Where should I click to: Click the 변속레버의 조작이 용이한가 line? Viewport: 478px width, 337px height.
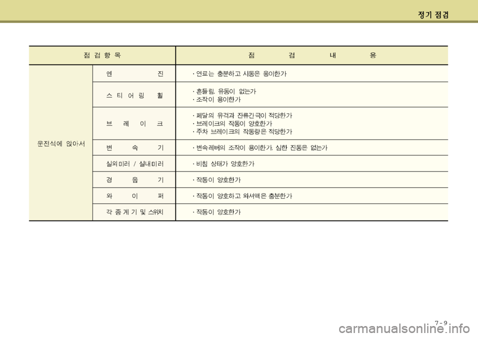click(x=260, y=148)
